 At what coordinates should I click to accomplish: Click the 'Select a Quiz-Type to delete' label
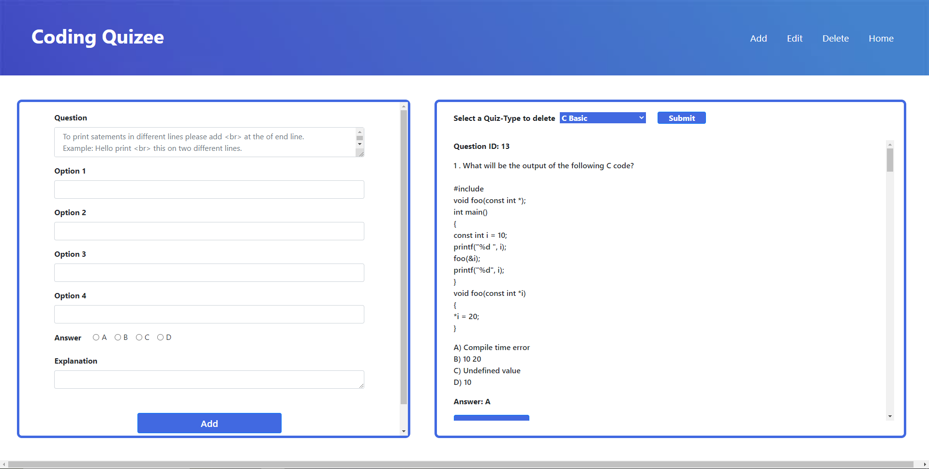click(x=504, y=118)
